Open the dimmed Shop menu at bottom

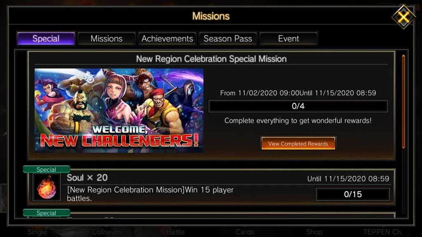point(314,232)
